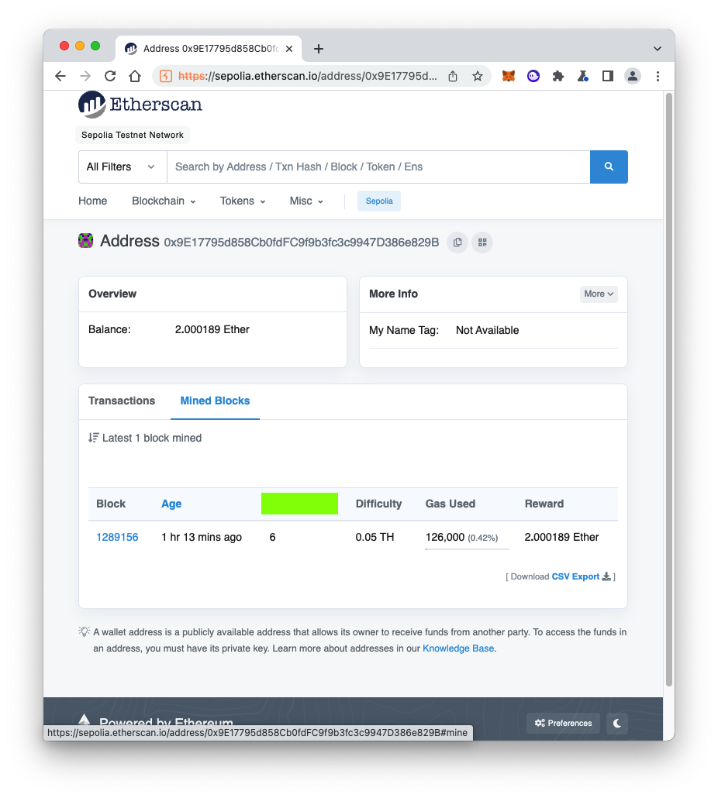The image size is (718, 798).
Task: Click the browser tab titled Address 0x9E17795d
Action: point(209,49)
